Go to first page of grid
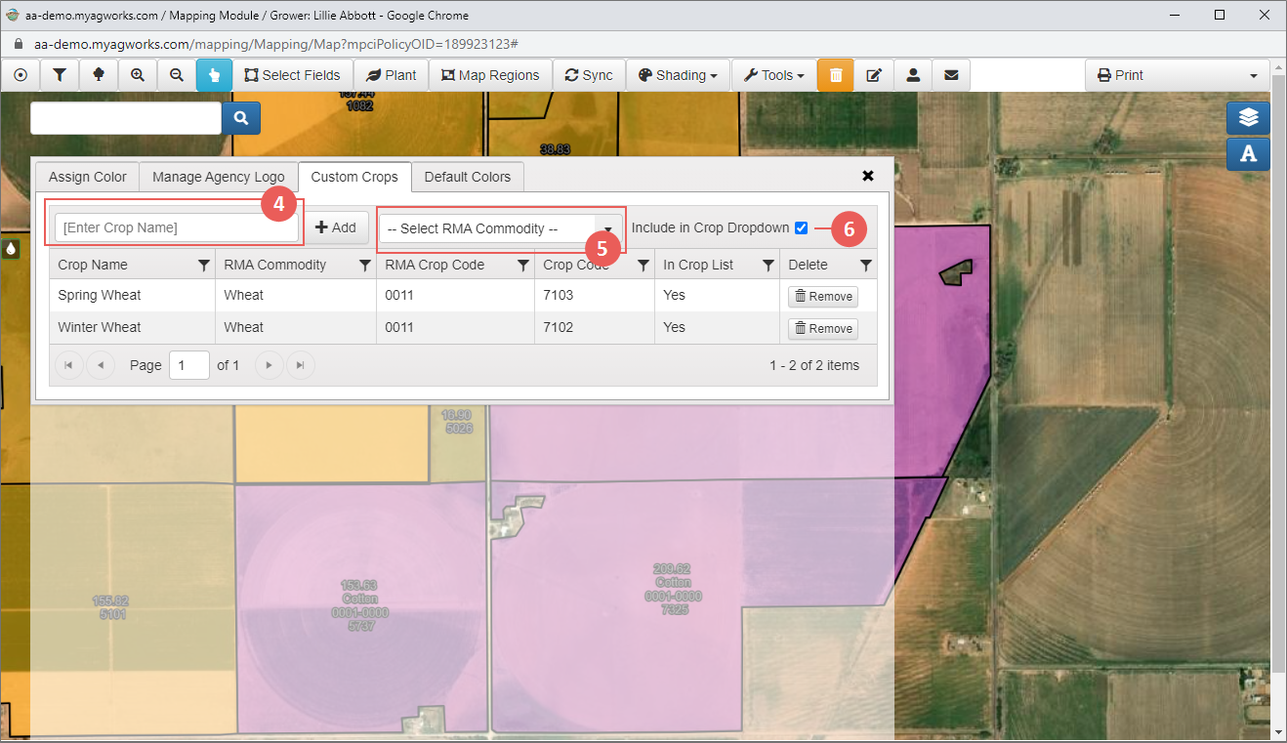Screen dimensions: 1287x743 (68, 365)
